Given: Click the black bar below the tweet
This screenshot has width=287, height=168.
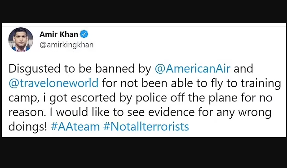Looking at the screenshot, I should coord(144,152).
